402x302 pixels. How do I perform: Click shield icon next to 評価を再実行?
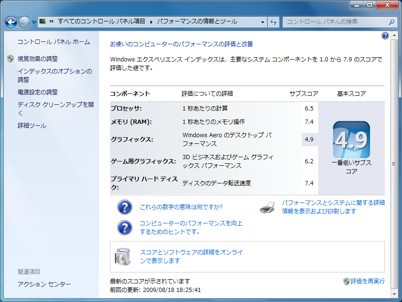pyautogui.click(x=346, y=282)
